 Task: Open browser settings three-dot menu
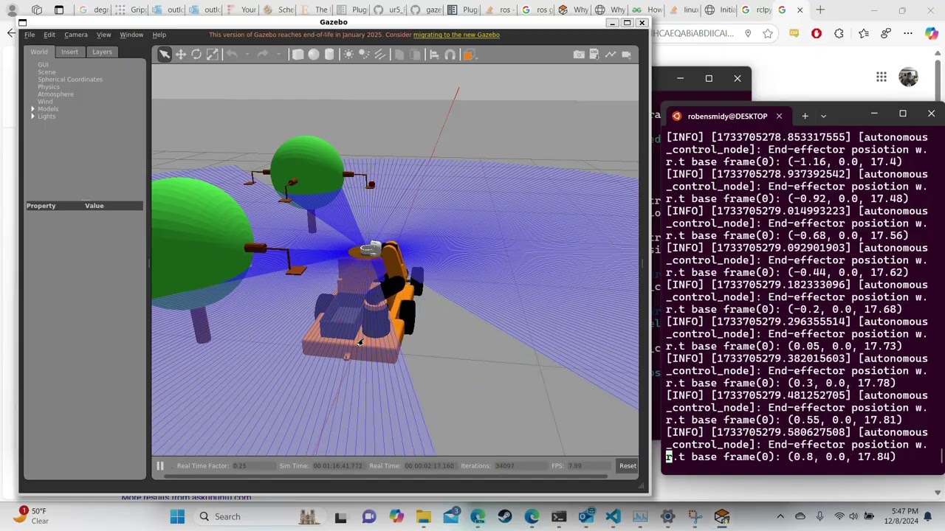point(908,33)
